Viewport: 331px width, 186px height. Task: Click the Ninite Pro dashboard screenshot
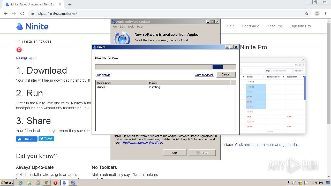(x=273, y=96)
